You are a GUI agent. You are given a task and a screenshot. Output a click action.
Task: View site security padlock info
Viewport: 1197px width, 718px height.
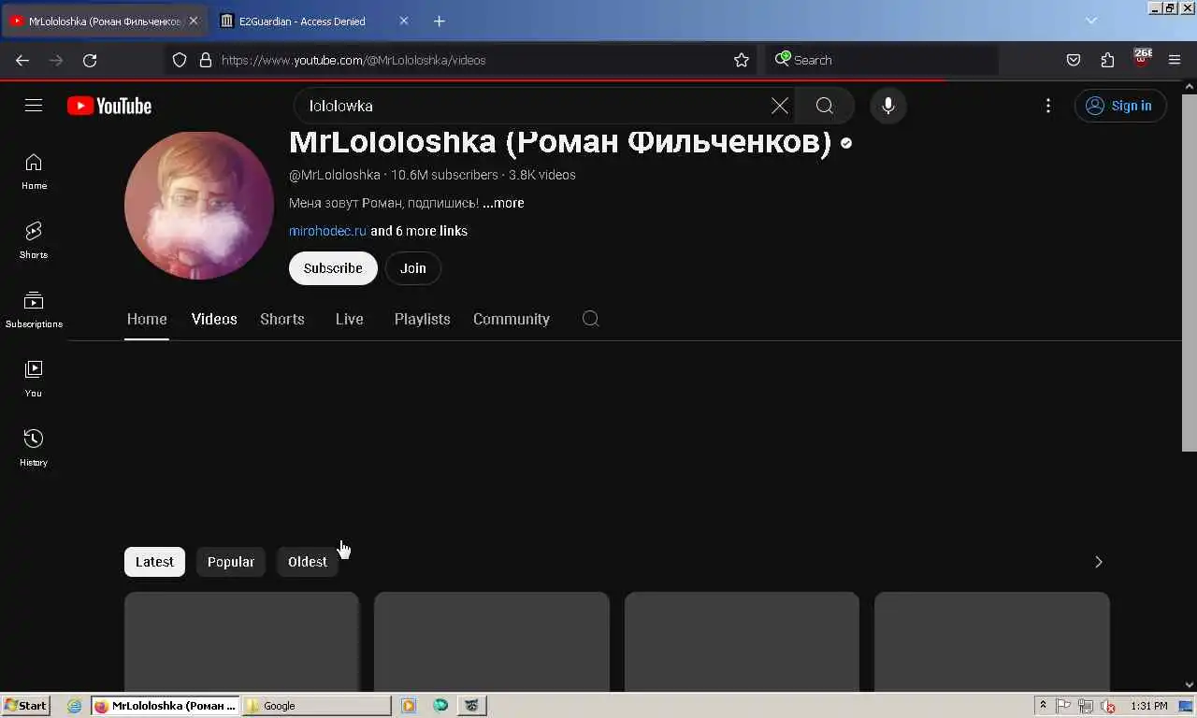tap(206, 60)
